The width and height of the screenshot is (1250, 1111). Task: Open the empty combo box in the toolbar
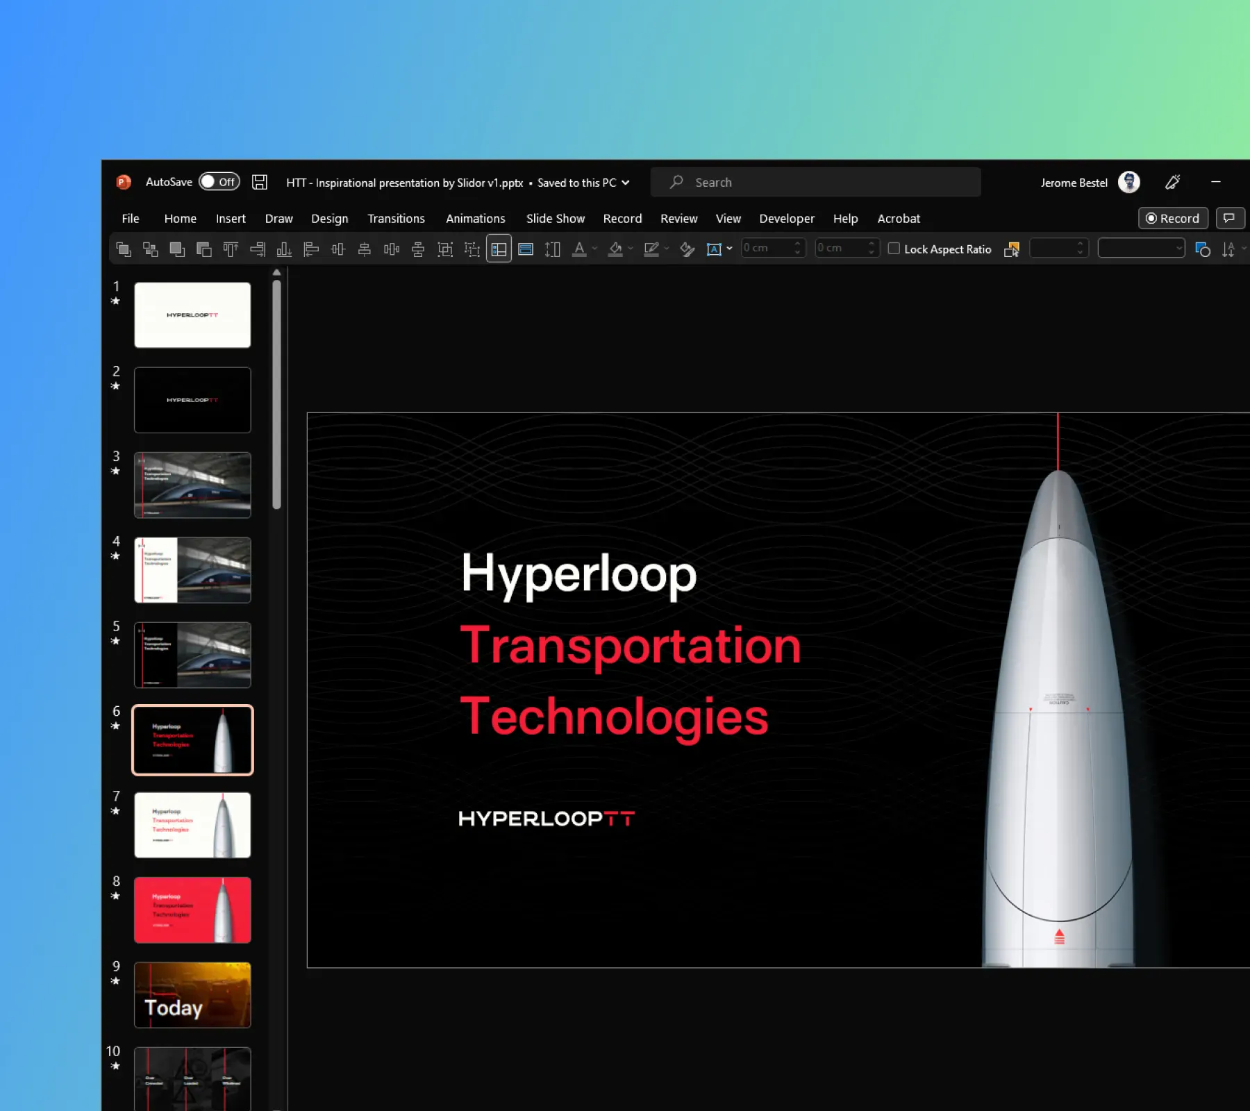(x=1141, y=248)
